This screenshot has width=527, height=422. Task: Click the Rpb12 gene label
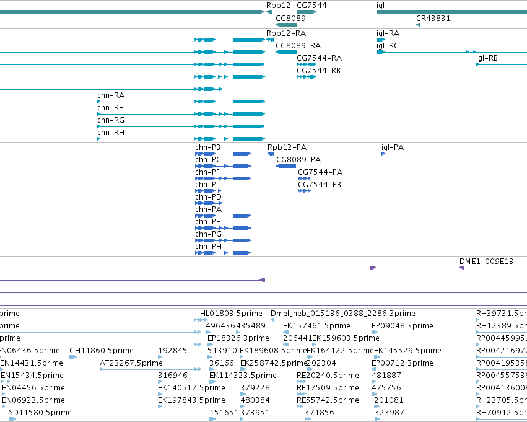point(278,6)
